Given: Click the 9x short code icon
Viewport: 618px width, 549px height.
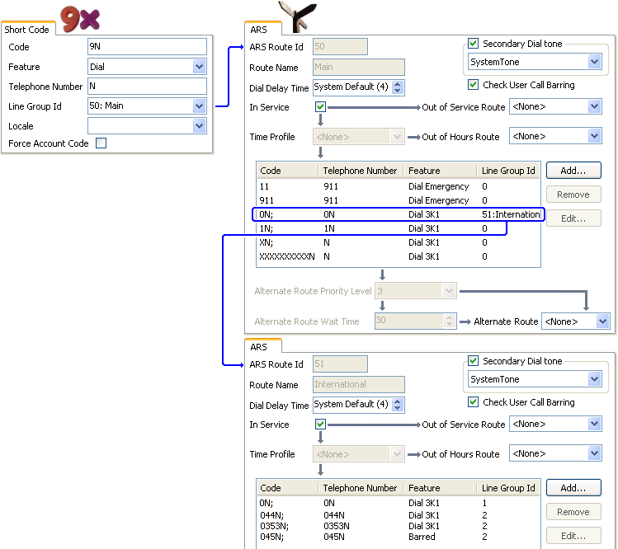Looking at the screenshot, I should pyautogui.click(x=80, y=18).
